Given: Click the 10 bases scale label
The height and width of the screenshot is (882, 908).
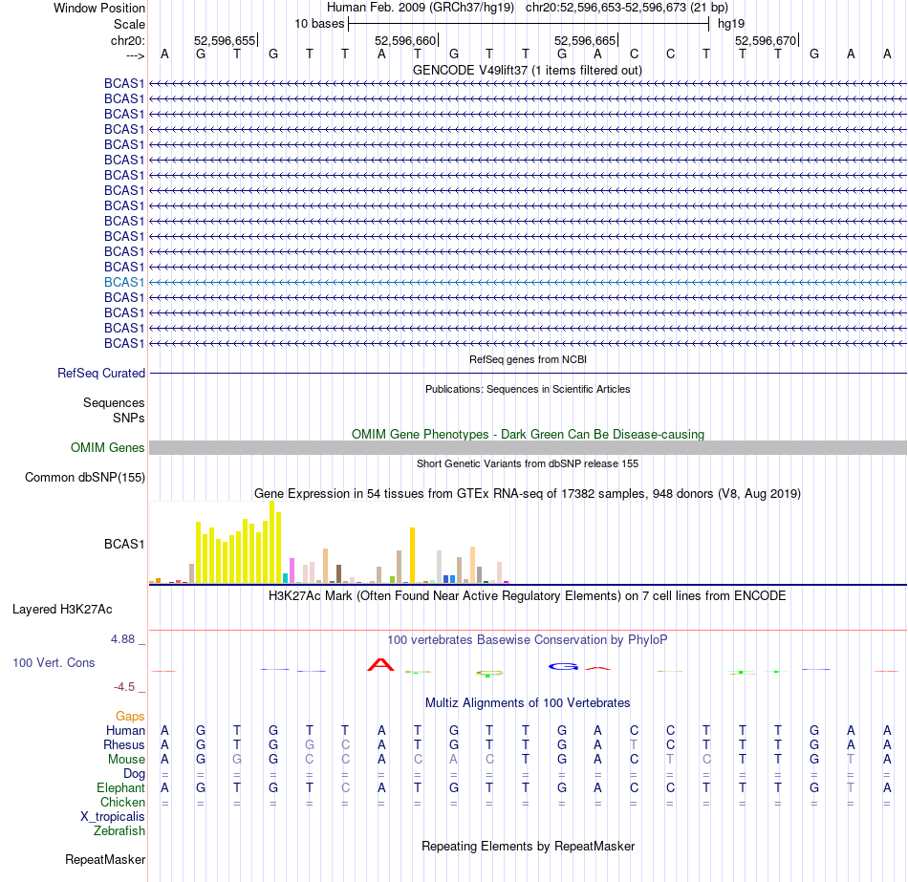Looking at the screenshot, I should [319, 24].
